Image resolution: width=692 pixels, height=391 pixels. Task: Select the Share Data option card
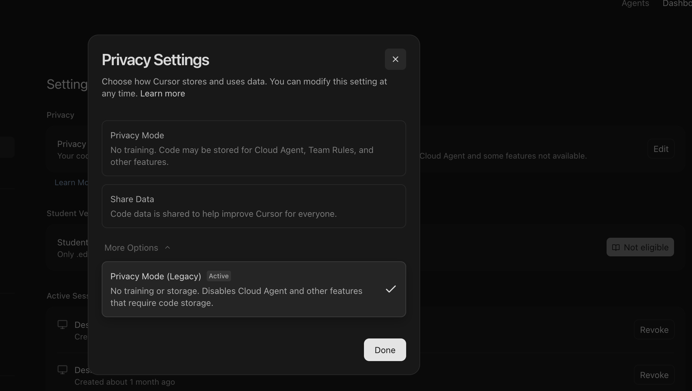coord(254,206)
